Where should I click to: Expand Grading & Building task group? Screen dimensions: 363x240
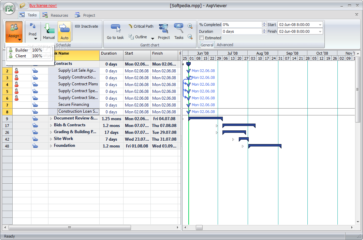(x=51, y=132)
